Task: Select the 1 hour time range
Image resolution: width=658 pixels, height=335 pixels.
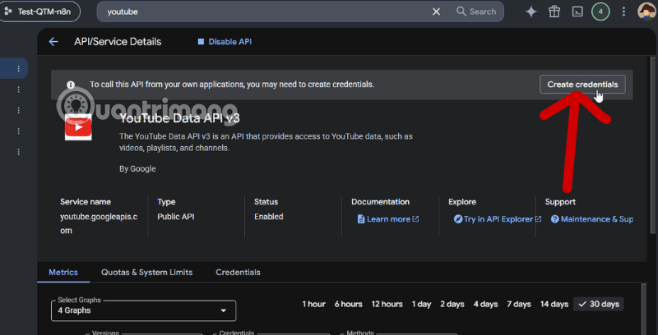Action: pos(314,304)
